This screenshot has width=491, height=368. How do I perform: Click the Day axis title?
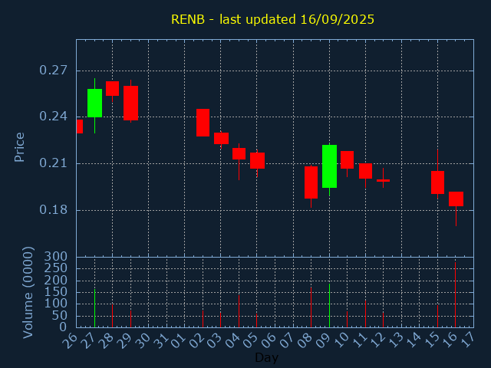pyautogui.click(x=266, y=357)
